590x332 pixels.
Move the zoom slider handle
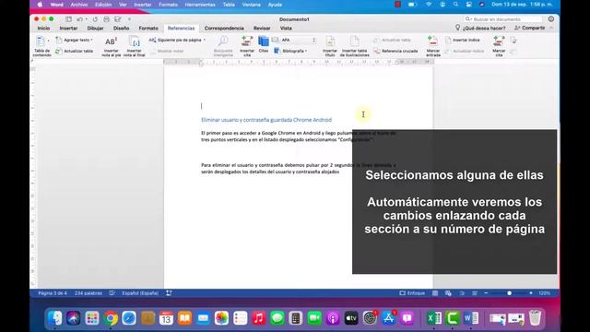(509, 293)
